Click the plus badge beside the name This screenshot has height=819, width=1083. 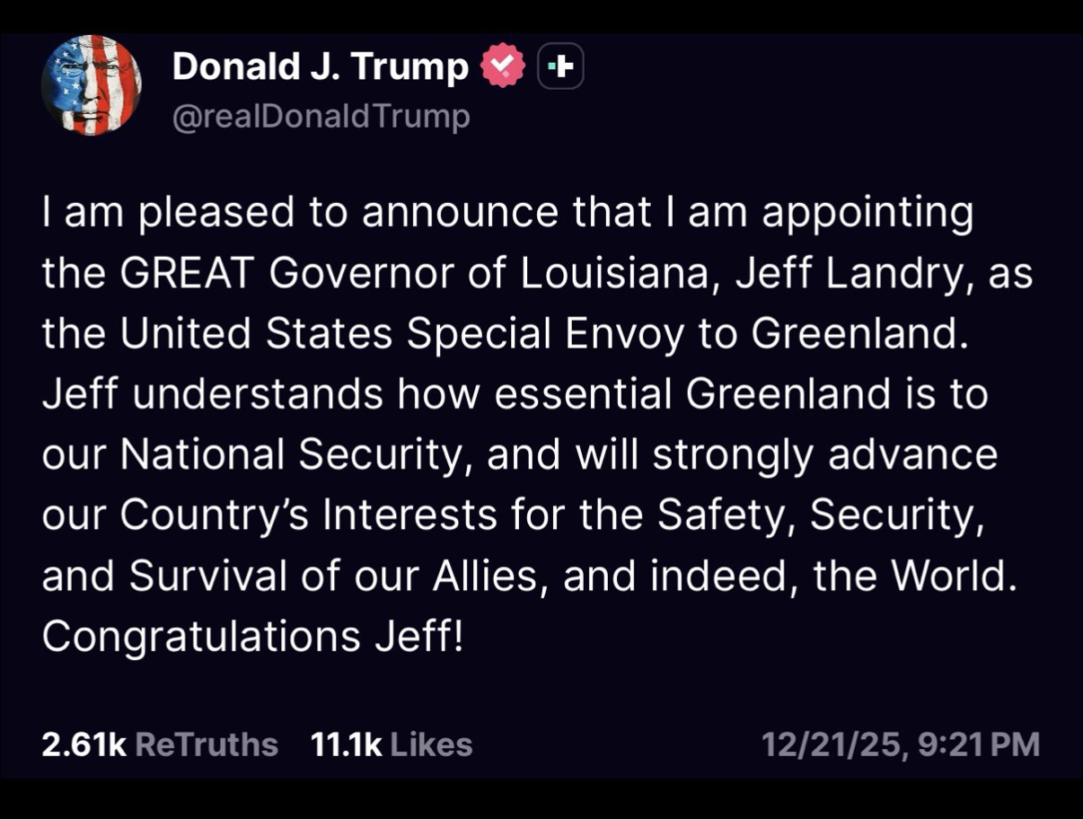tap(560, 66)
